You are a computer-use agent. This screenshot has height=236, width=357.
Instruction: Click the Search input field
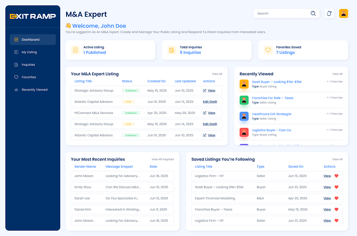[281, 13]
